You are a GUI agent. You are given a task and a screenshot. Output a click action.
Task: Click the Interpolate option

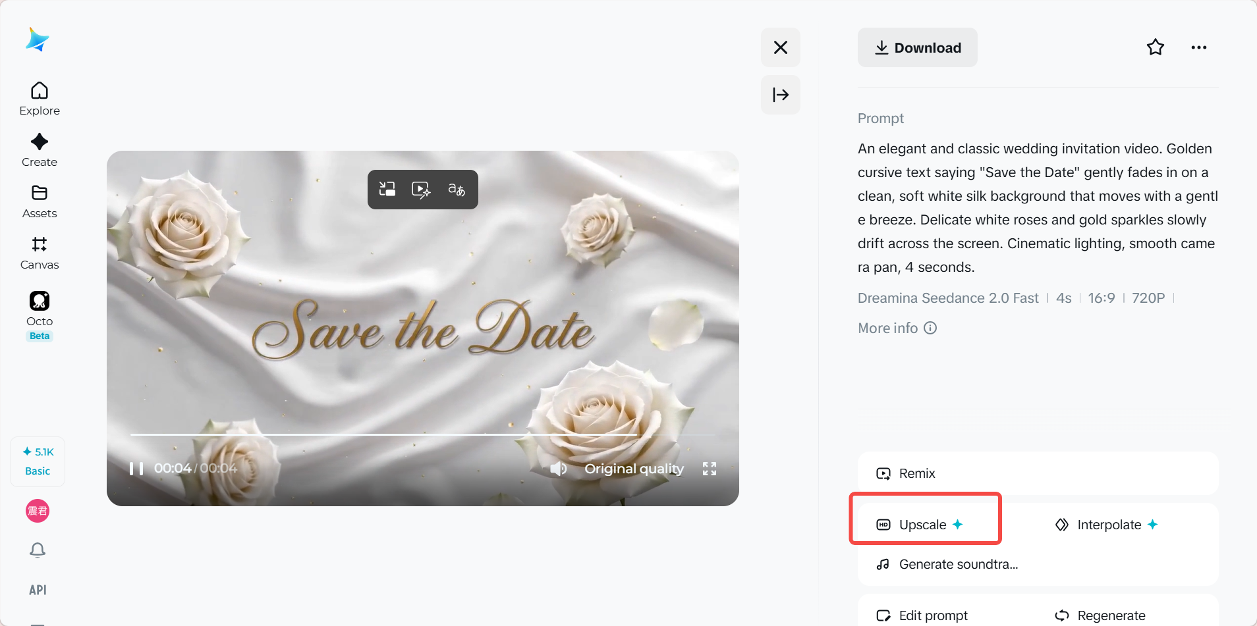pos(1107,525)
